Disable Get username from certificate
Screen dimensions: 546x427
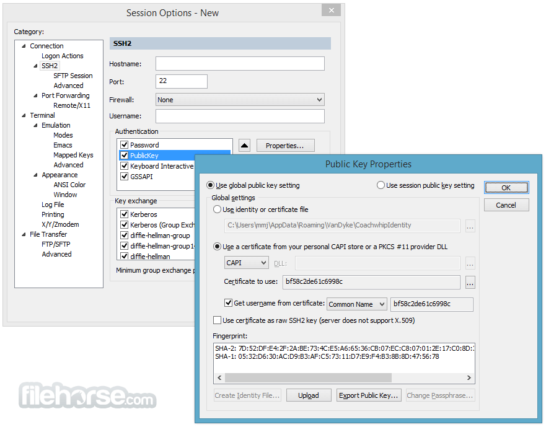coord(229,302)
